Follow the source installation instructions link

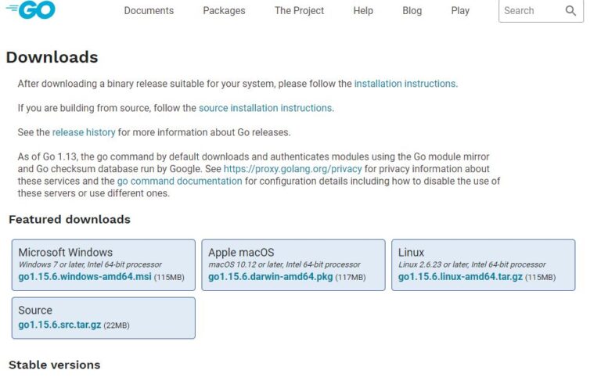point(265,108)
